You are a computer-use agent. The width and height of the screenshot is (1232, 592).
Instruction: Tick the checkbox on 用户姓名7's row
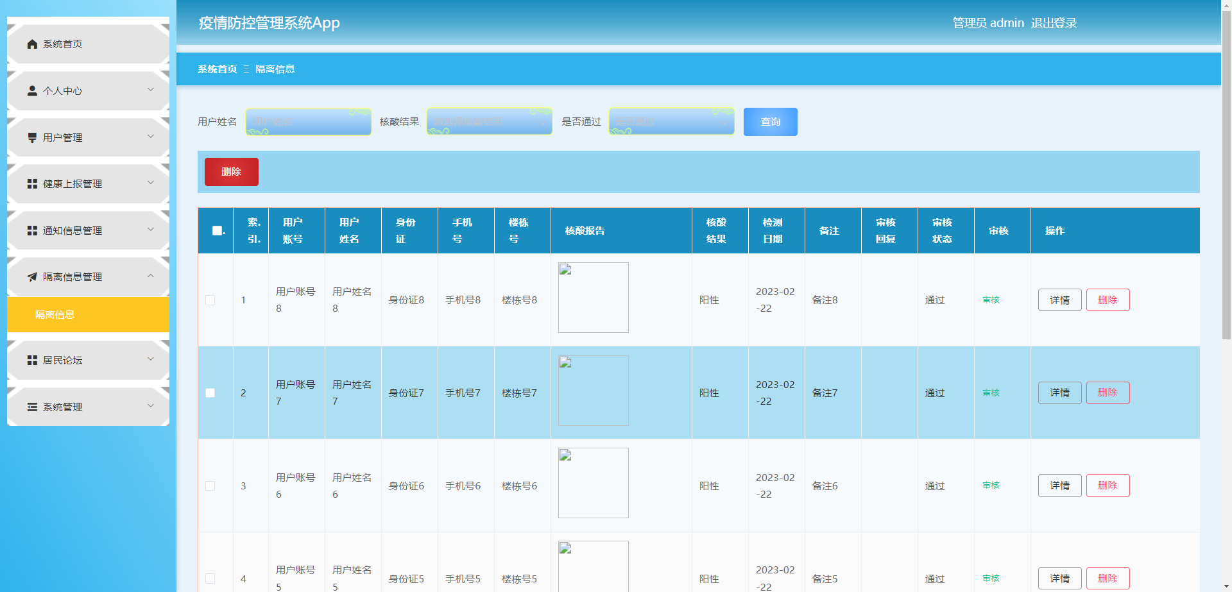210,393
